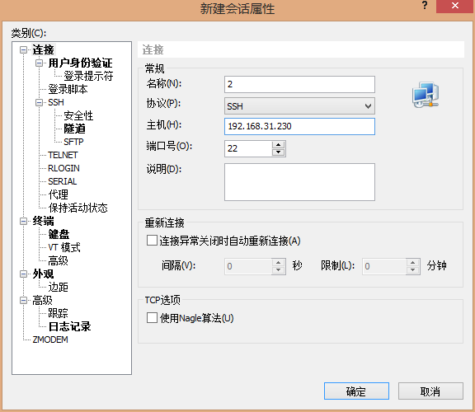Image resolution: width=475 pixels, height=412 pixels.
Task: Click the 名称 input field
Action: tap(299, 84)
